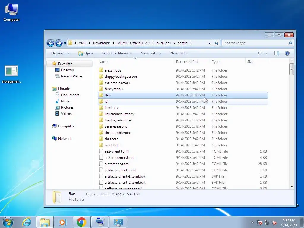Open Pictures library
Screen dimensions: 304x228
click(67, 107)
